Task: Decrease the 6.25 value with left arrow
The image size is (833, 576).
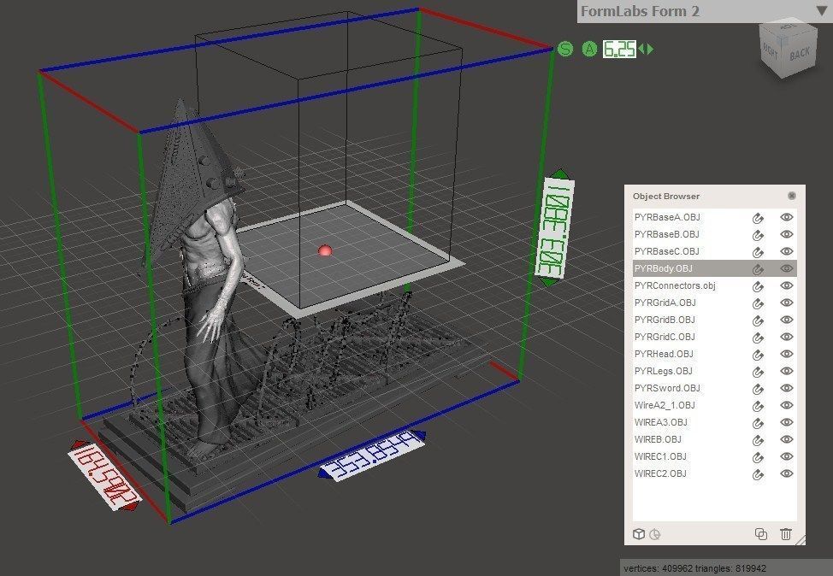Action: [641, 50]
